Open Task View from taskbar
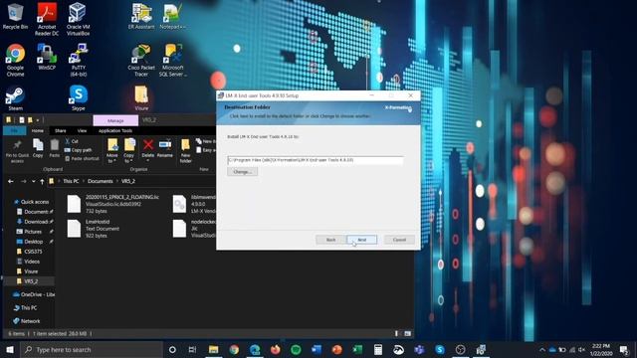637x358 pixels. 192,350
